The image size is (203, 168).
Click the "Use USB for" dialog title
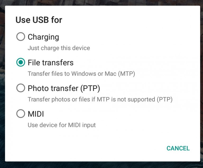tap(39, 20)
